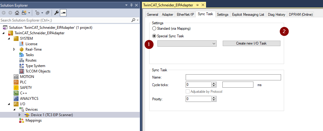Expand the Real-Time node

pyautogui.click(x=14, y=49)
